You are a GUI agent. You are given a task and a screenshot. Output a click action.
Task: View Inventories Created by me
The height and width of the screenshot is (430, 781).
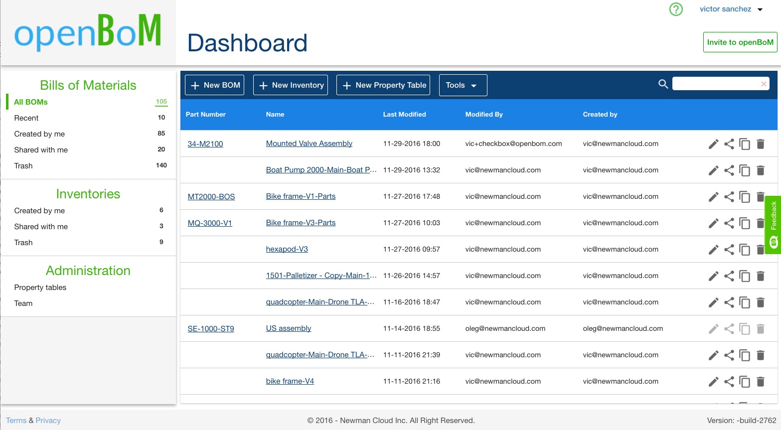click(39, 211)
